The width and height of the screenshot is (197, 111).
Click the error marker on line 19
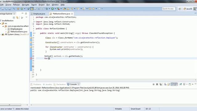(31, 58)
